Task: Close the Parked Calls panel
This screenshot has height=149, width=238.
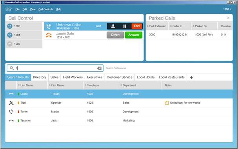Action: tap(228, 18)
